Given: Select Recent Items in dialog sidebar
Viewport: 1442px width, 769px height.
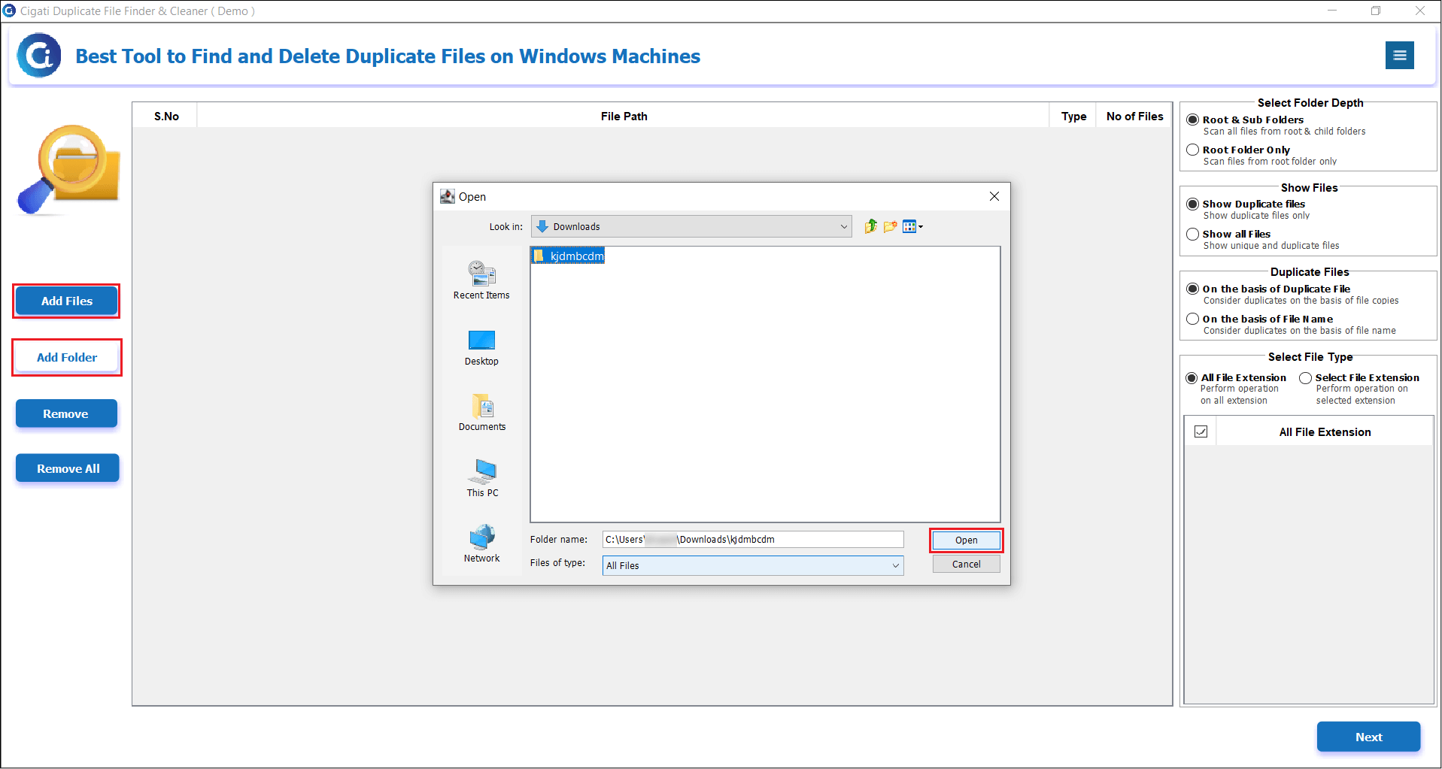Looking at the screenshot, I should [x=481, y=280].
